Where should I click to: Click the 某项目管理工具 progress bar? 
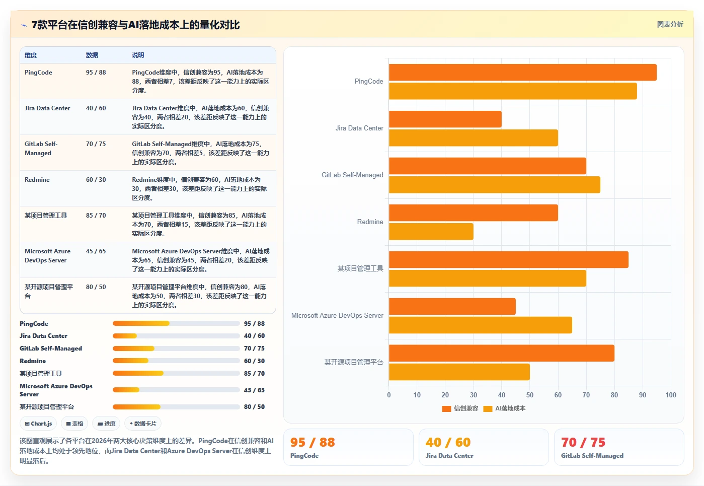point(176,373)
